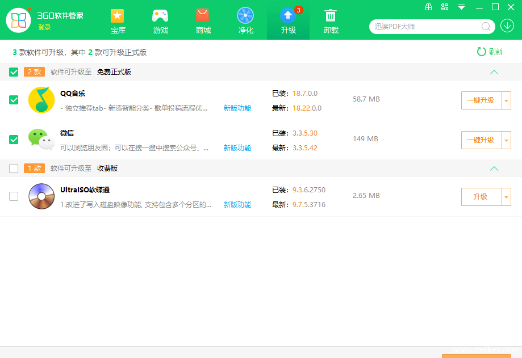Check the 收费版 group checkbox

(x=14, y=169)
